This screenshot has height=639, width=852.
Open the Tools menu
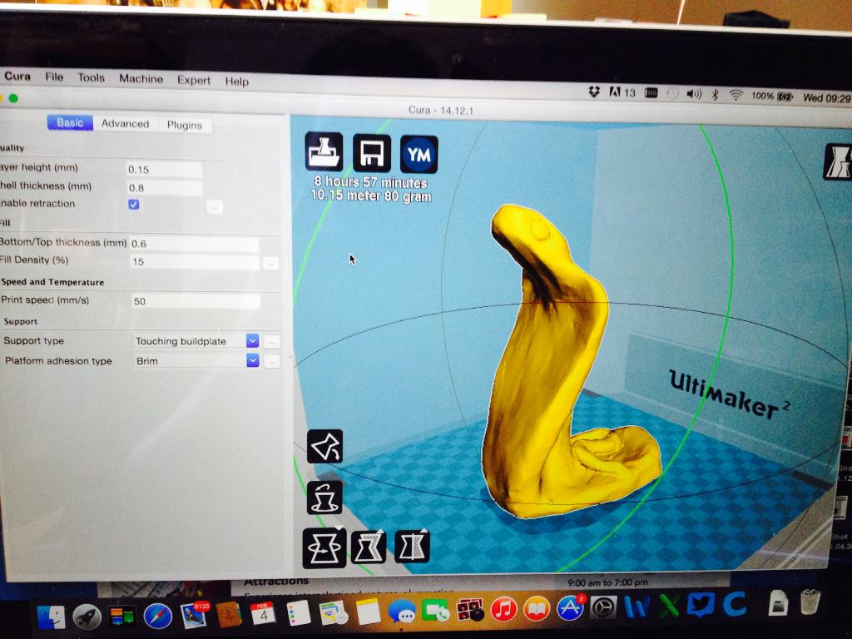coord(91,77)
